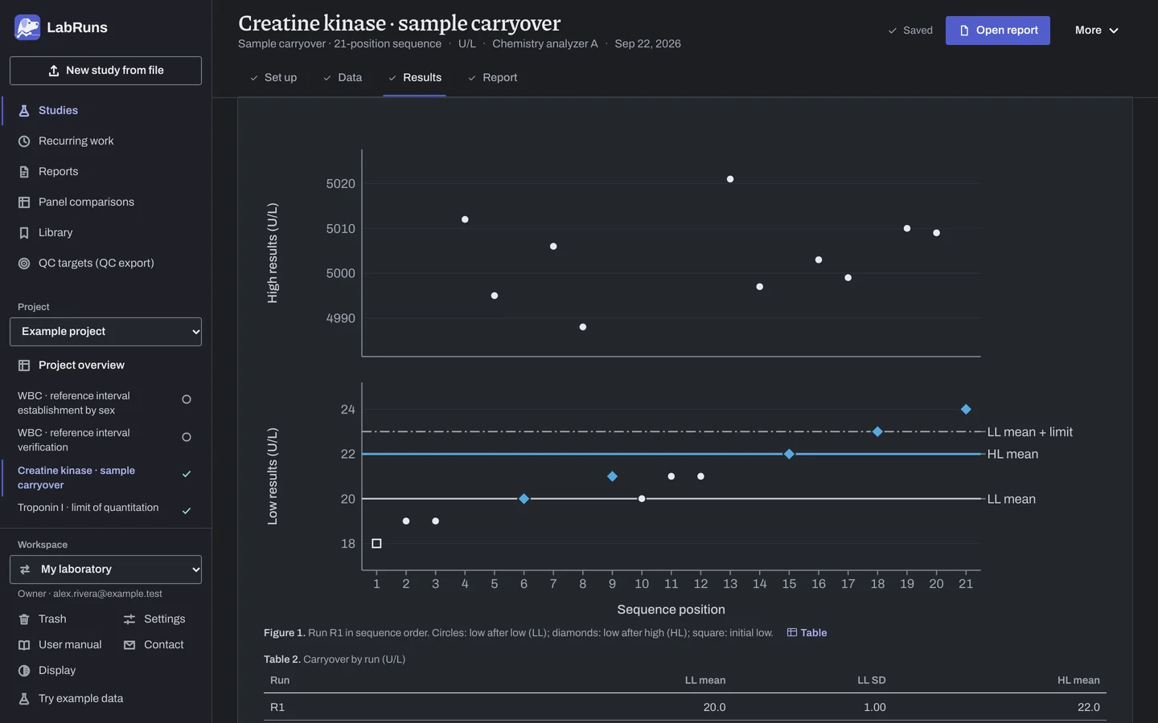Open Recurring work
Image resolution: width=1158 pixels, height=723 pixels.
coord(106,141)
